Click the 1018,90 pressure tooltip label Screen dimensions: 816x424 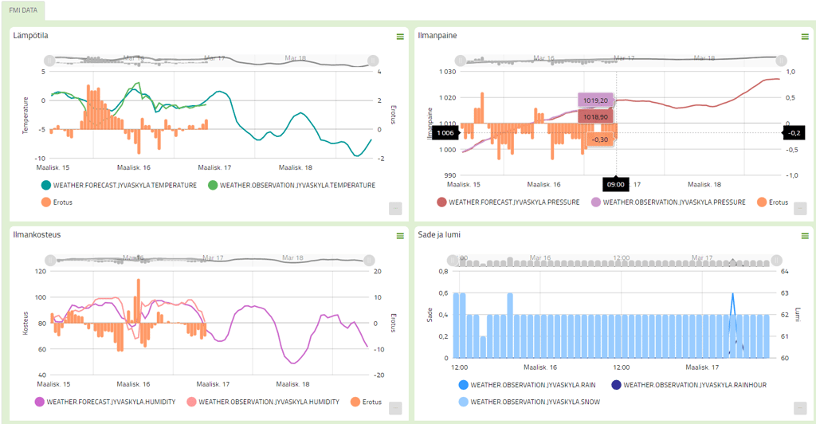(595, 117)
